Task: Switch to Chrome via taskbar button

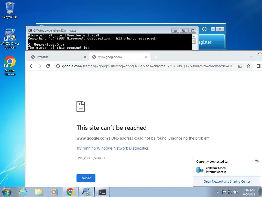Action: point(70,192)
